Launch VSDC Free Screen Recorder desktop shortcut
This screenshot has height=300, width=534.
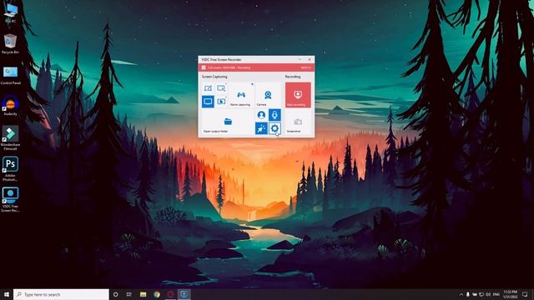click(11, 199)
